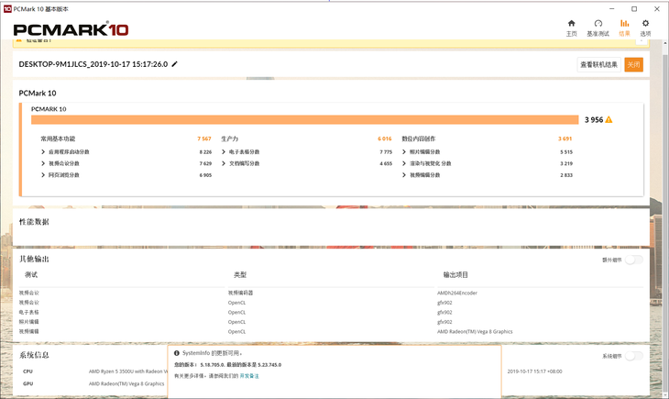
Task: Click the video conferencing score 7 629
Action: [x=205, y=163]
